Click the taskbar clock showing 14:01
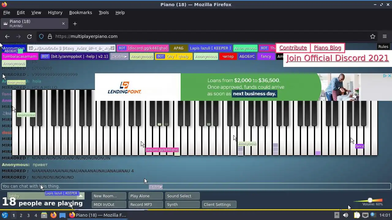The width and height of the screenshot is (392, 220). coord(385,215)
